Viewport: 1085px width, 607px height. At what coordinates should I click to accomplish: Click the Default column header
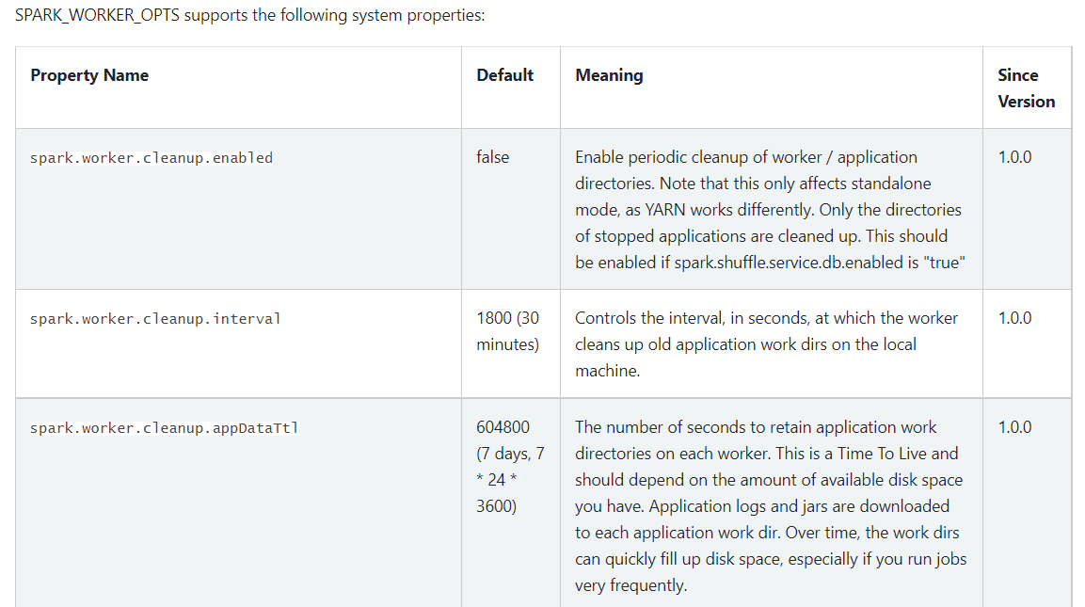[504, 75]
